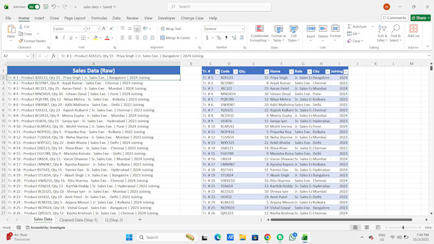Click the Copy icon

[x=21, y=34]
